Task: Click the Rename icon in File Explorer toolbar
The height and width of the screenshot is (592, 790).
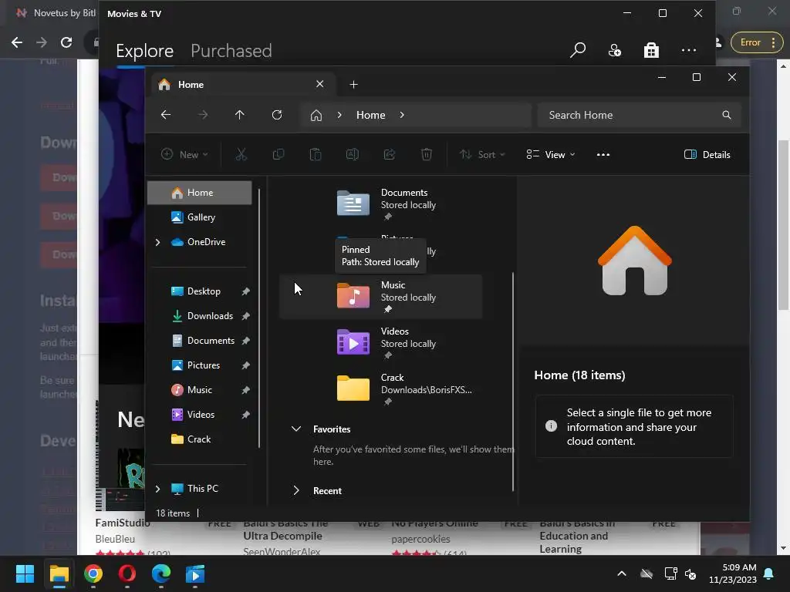Action: coord(352,154)
